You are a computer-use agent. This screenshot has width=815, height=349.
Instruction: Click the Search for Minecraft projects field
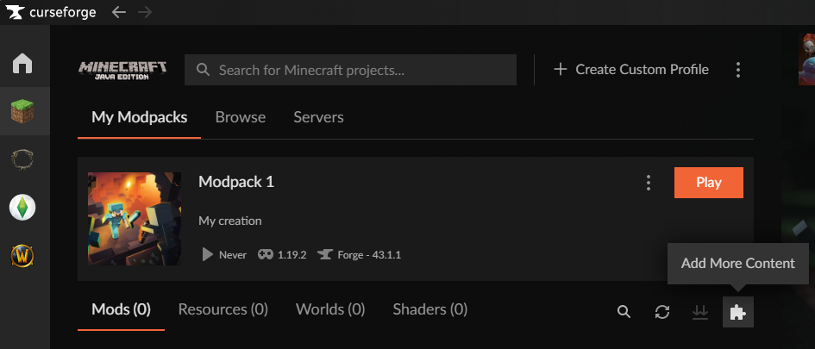(x=350, y=70)
